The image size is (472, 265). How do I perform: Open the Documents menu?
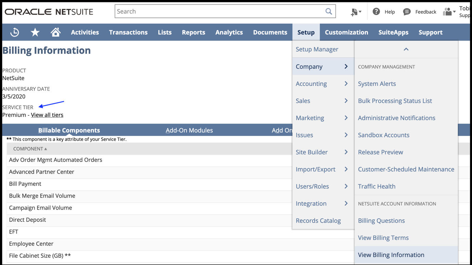(x=270, y=32)
